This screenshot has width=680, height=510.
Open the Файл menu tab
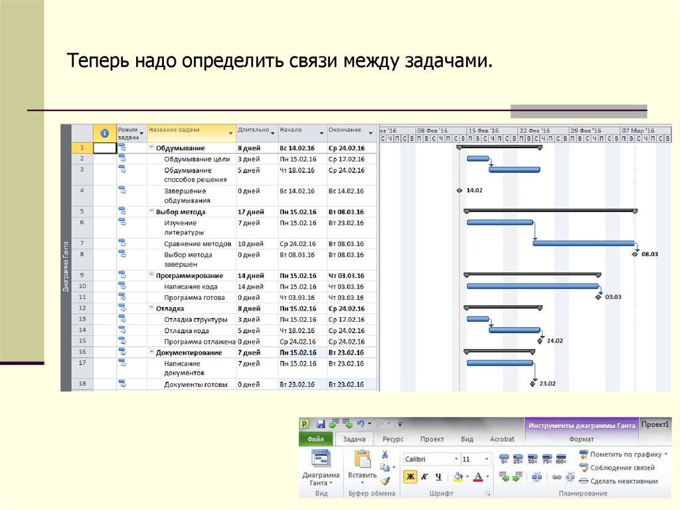tap(316, 440)
